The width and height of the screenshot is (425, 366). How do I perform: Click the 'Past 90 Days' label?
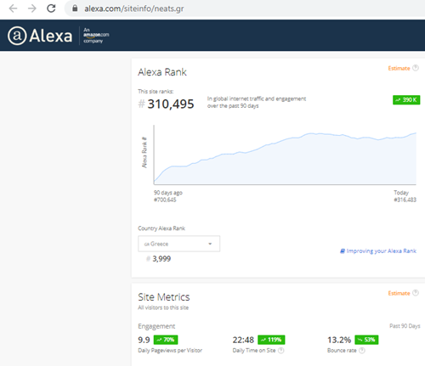tap(405, 326)
